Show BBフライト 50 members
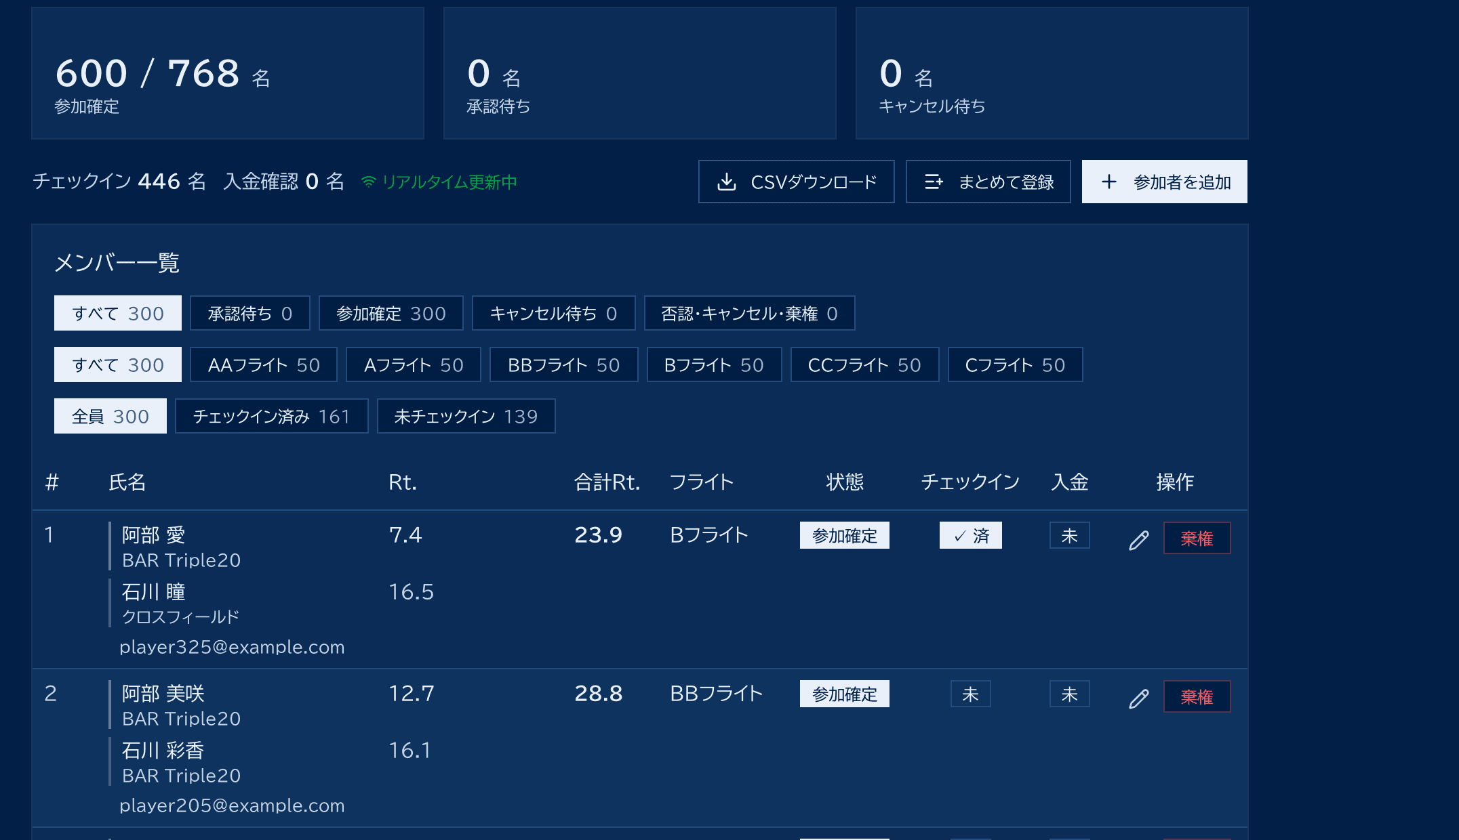This screenshot has height=840, width=1459. pyautogui.click(x=563, y=364)
